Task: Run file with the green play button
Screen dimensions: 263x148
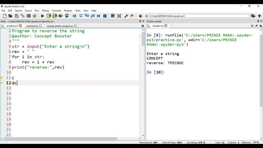Action: pyautogui.click(x=43, y=16)
